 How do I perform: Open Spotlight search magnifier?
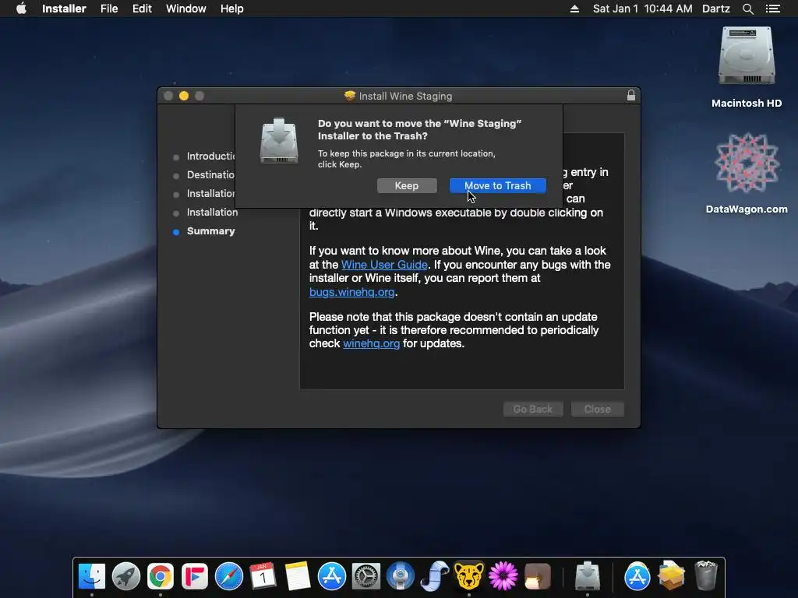click(747, 9)
